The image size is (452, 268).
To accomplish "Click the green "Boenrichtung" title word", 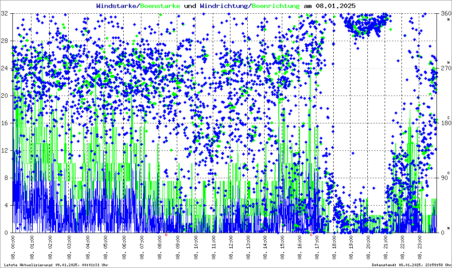I will pos(276,6).
